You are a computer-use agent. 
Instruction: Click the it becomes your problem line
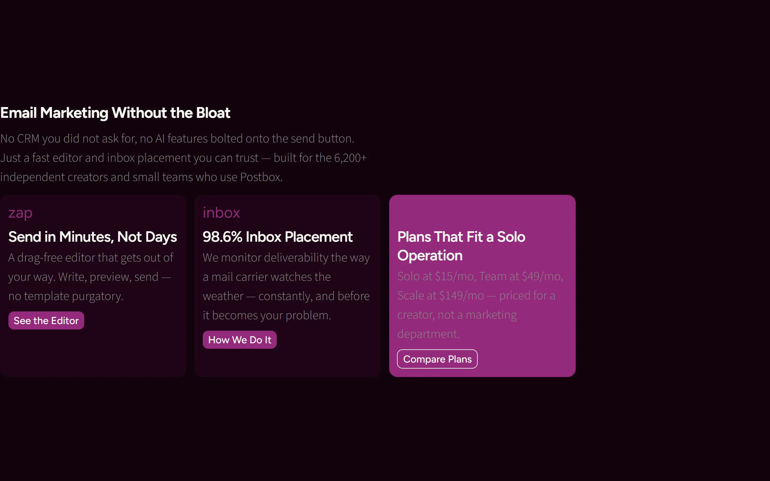[x=267, y=315]
